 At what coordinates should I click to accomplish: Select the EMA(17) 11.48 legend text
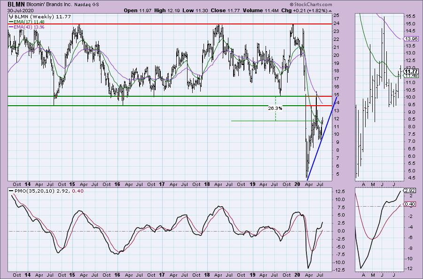coord(29,22)
